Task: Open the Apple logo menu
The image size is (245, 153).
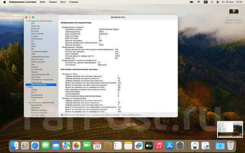Action: [5, 2]
